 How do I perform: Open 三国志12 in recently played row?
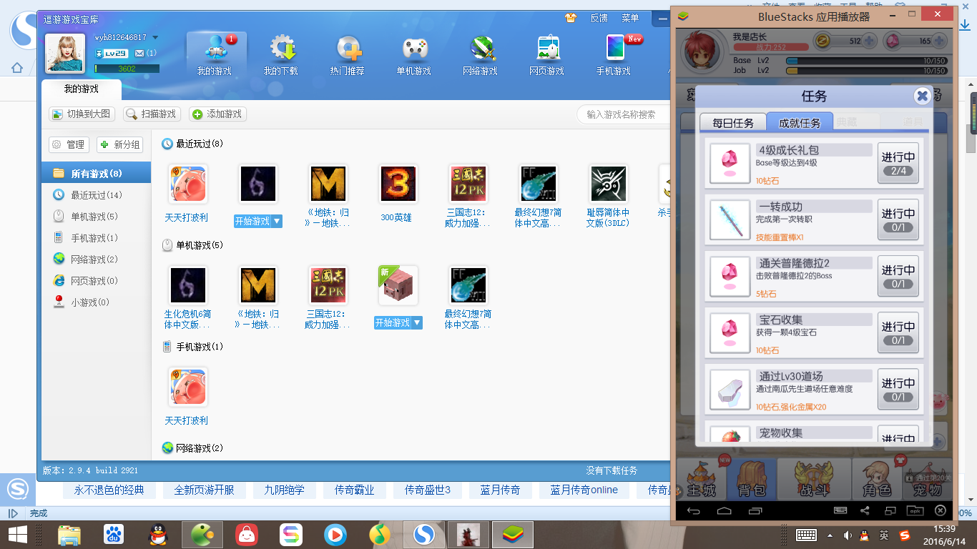(468, 184)
